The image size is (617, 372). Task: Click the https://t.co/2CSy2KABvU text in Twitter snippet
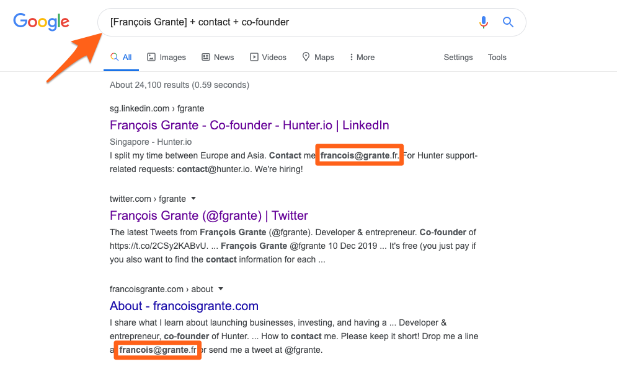pyautogui.click(x=159, y=246)
